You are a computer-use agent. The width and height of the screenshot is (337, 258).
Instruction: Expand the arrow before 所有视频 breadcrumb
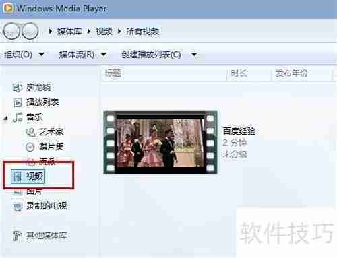click(119, 31)
